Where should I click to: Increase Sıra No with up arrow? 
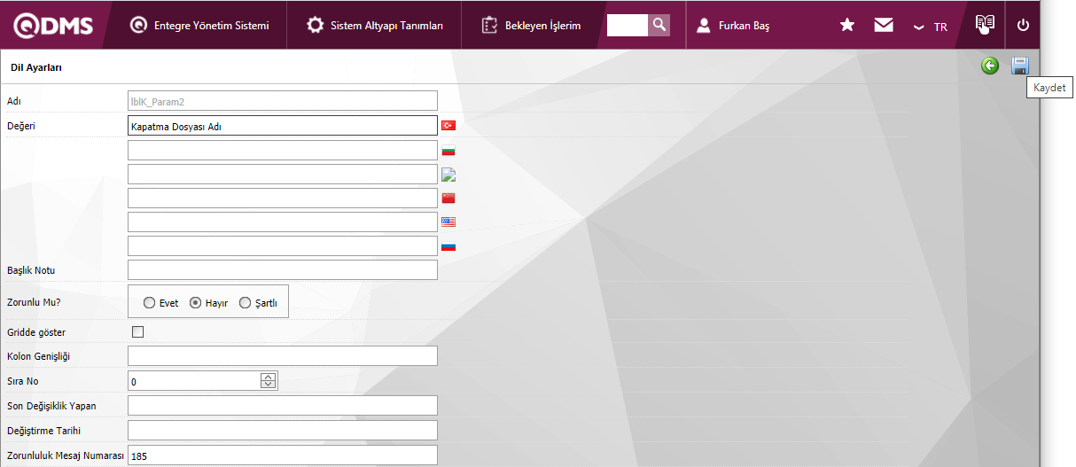pyautogui.click(x=269, y=377)
